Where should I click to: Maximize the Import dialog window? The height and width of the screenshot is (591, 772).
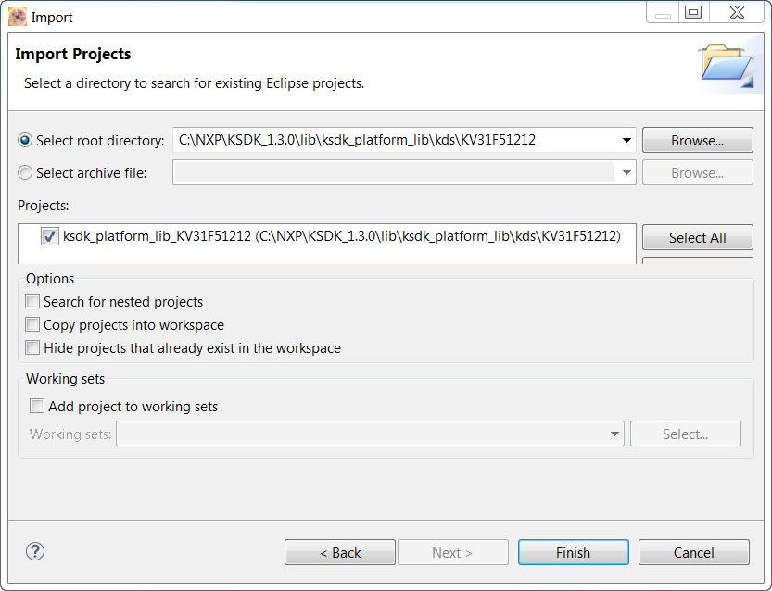(692, 13)
